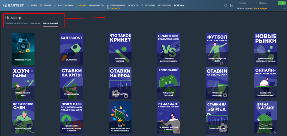
Task: Open the Что такое крикет card
Action: [x=120, y=49]
